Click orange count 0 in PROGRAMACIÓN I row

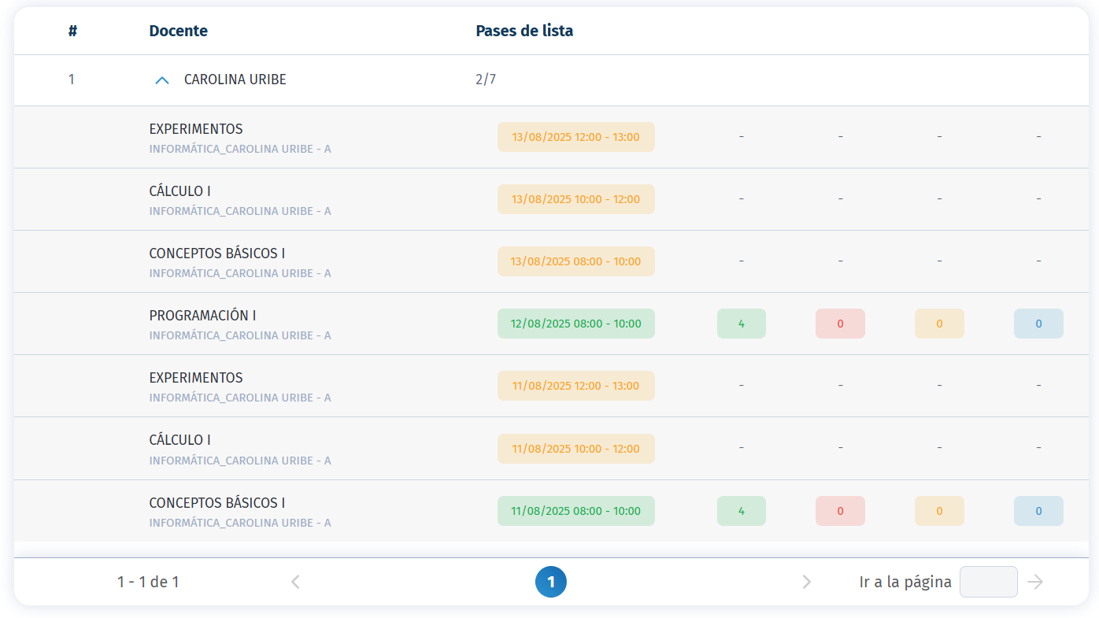[939, 324]
